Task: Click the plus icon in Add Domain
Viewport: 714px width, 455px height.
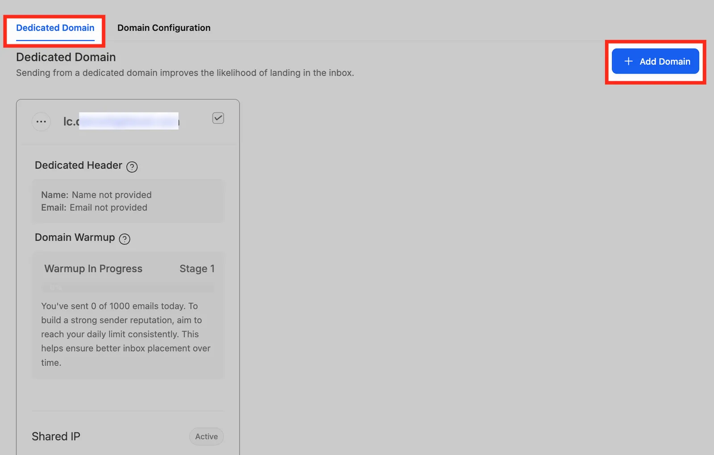Action: [x=628, y=61]
